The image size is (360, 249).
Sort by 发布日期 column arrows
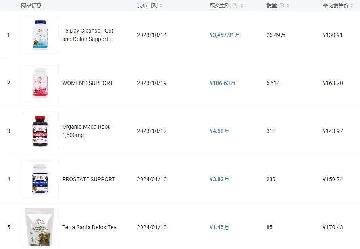[161, 5]
